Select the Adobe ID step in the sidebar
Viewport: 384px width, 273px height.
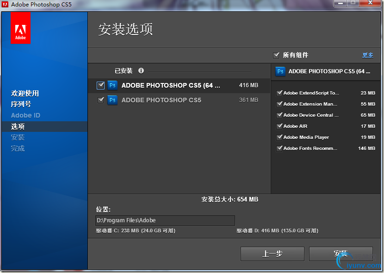[x=25, y=115]
